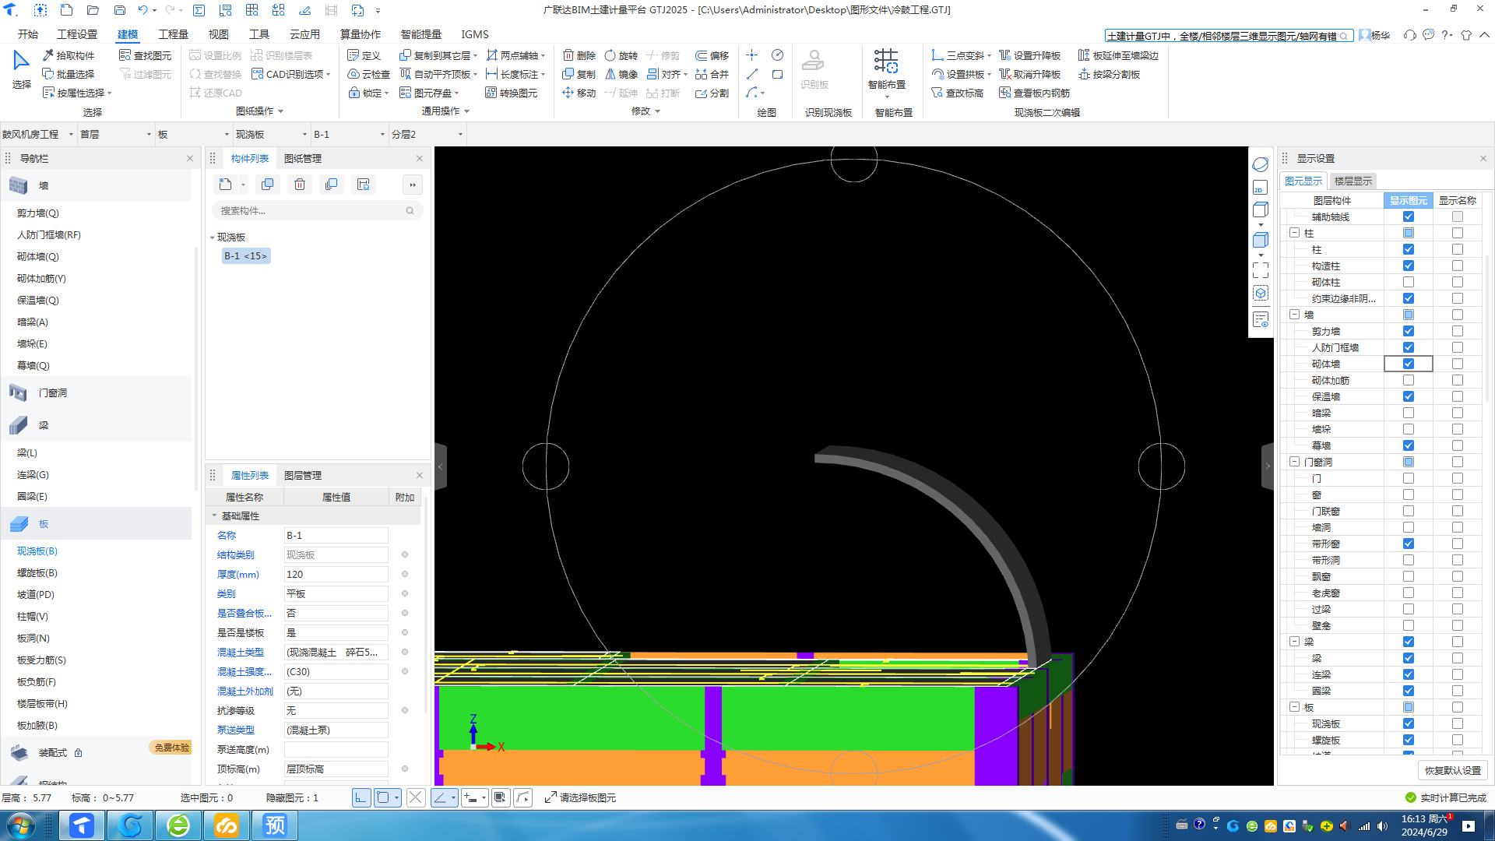Open the B-1 component dropdown

pos(350,134)
